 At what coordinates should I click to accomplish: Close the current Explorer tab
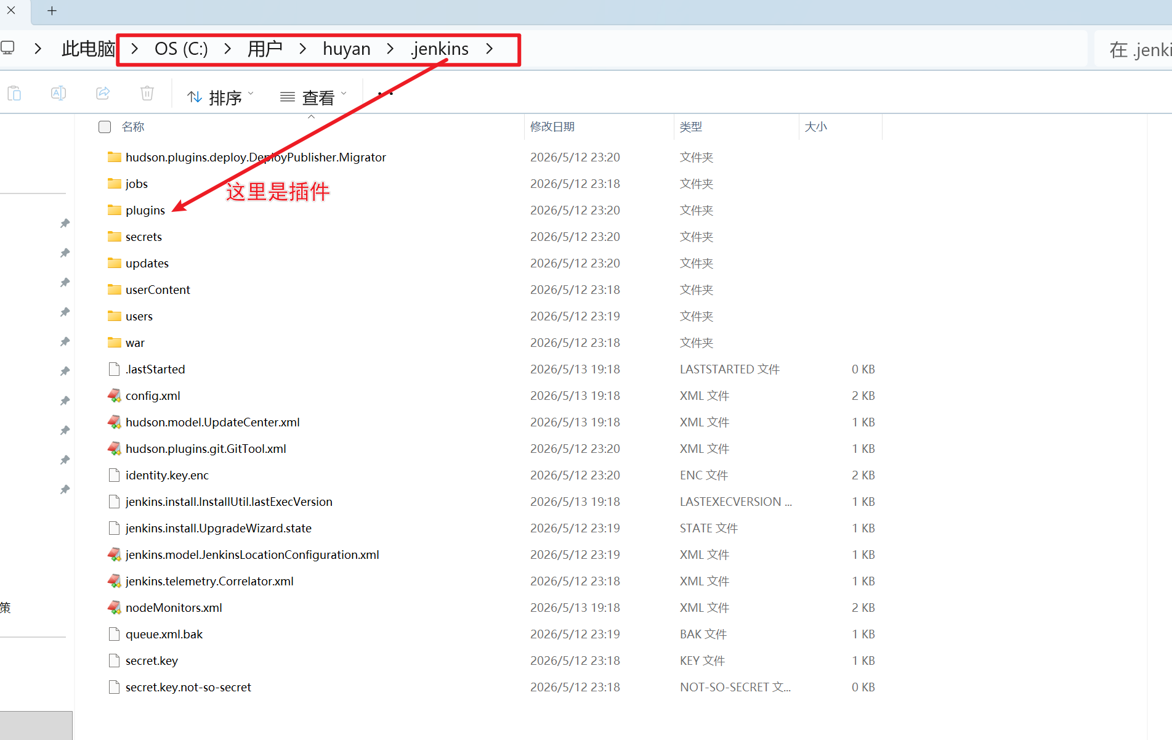pyautogui.click(x=11, y=11)
